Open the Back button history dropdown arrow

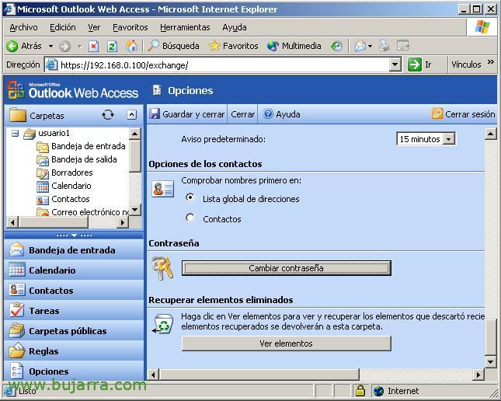coord(50,47)
